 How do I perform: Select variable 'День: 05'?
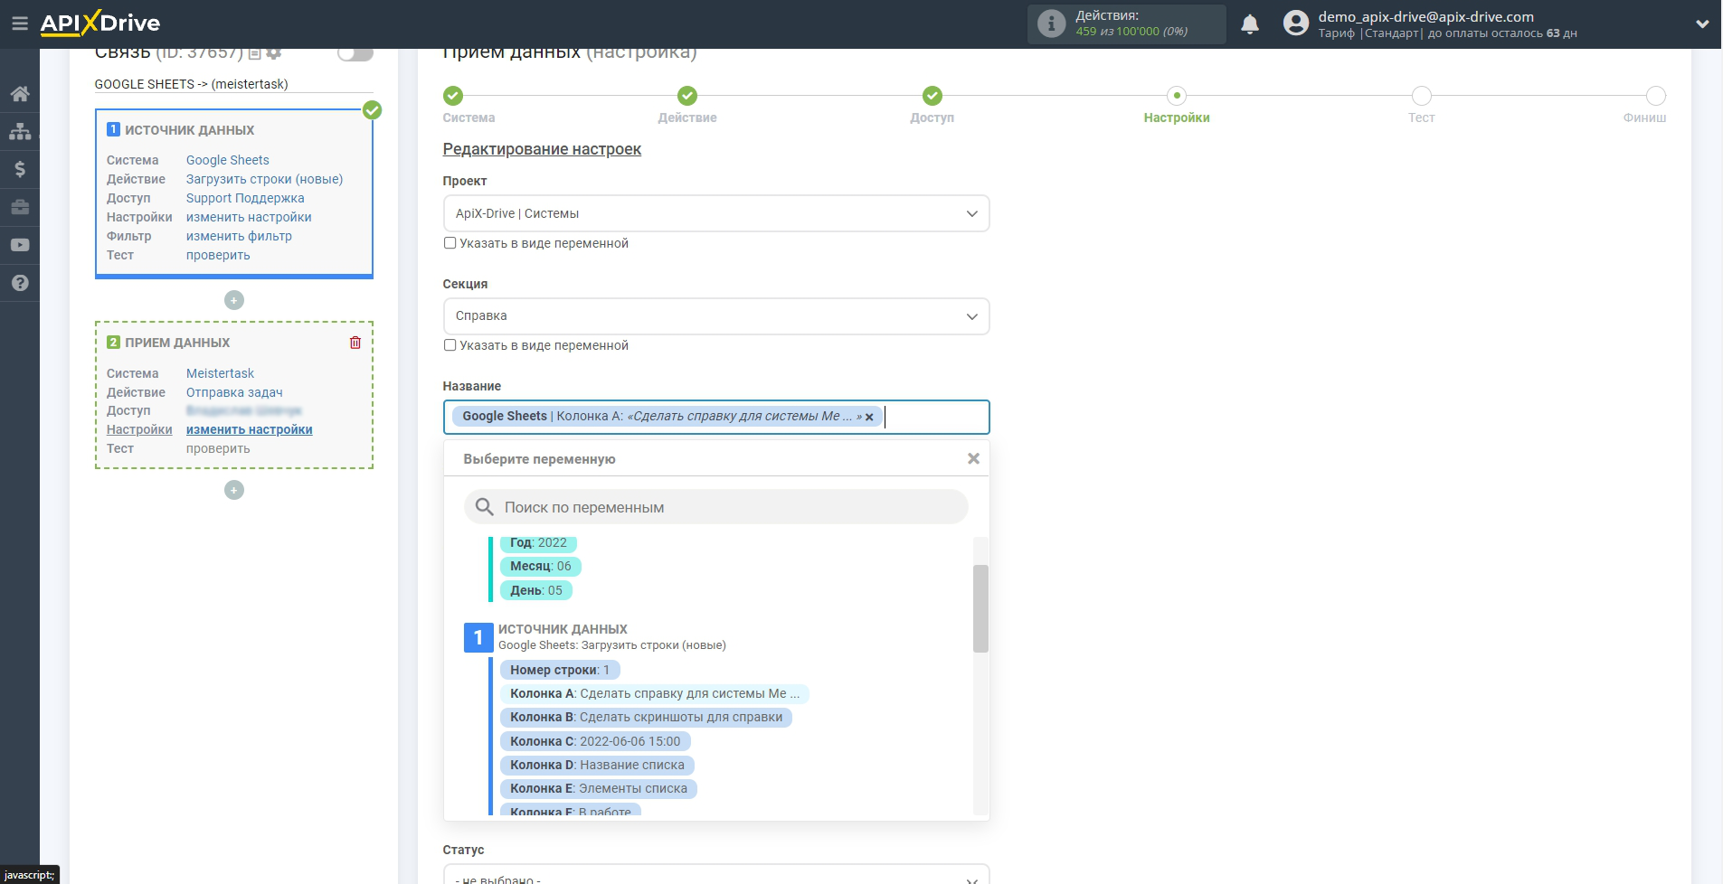pyautogui.click(x=536, y=590)
